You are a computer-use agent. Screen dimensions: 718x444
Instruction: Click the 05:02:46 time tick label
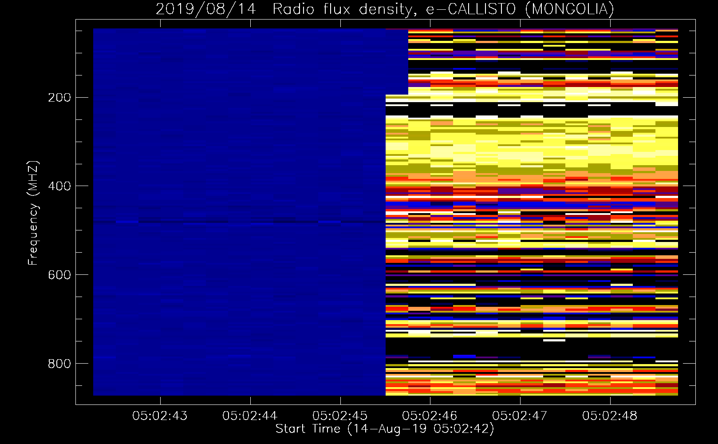pyautogui.click(x=430, y=416)
